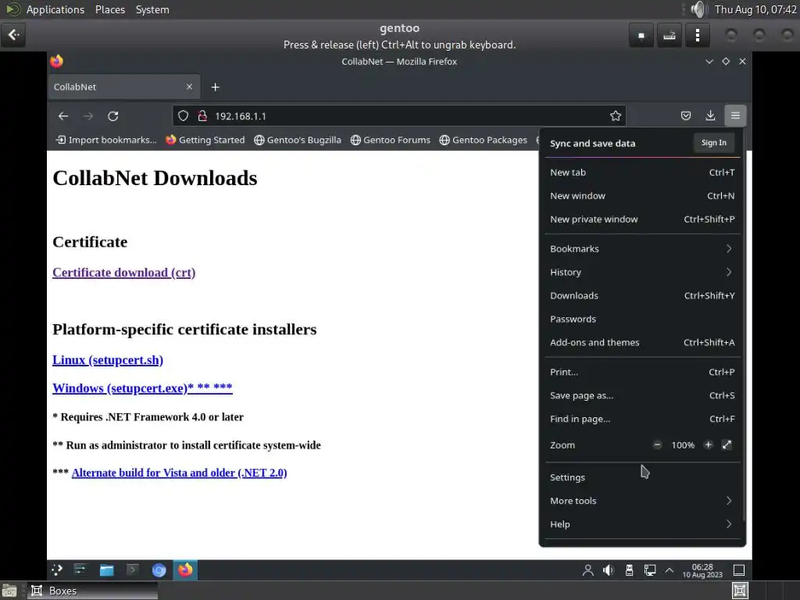The width and height of the screenshot is (800, 600).
Task: Open Getting Started bookmark
Action: 205,140
